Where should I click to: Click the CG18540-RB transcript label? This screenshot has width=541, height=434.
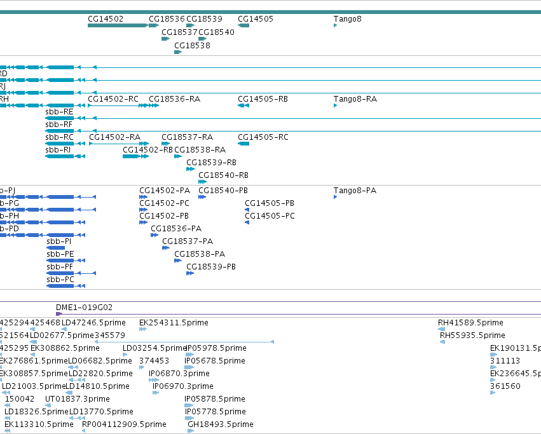[224, 175]
